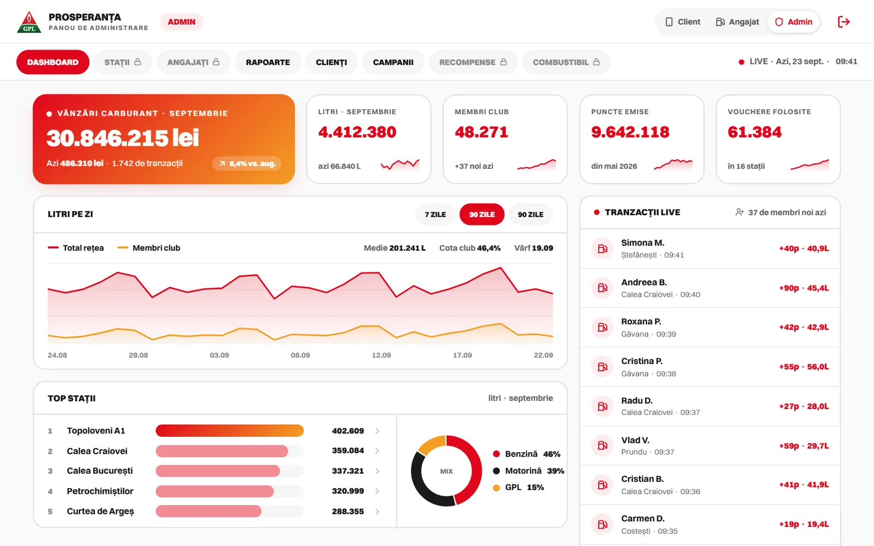Click the fuel pump icon beside Simona M.
The image size is (874, 546).
click(x=603, y=248)
